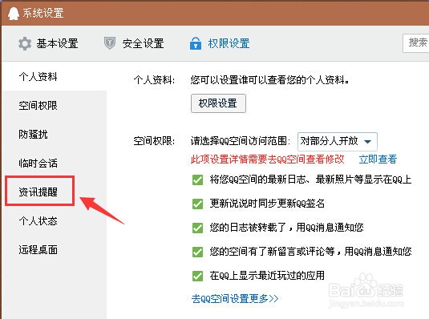Toggle 更新说说时同步更新QQ签名 checkbox
The height and width of the screenshot is (319, 429).
(197, 204)
